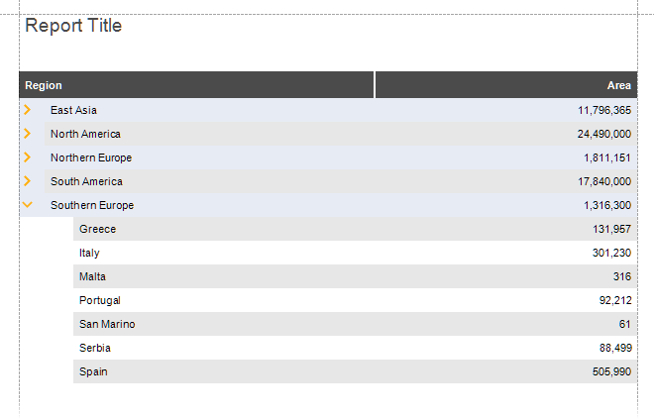The image size is (654, 419).
Task: Click the Area column header
Action: [x=506, y=85]
